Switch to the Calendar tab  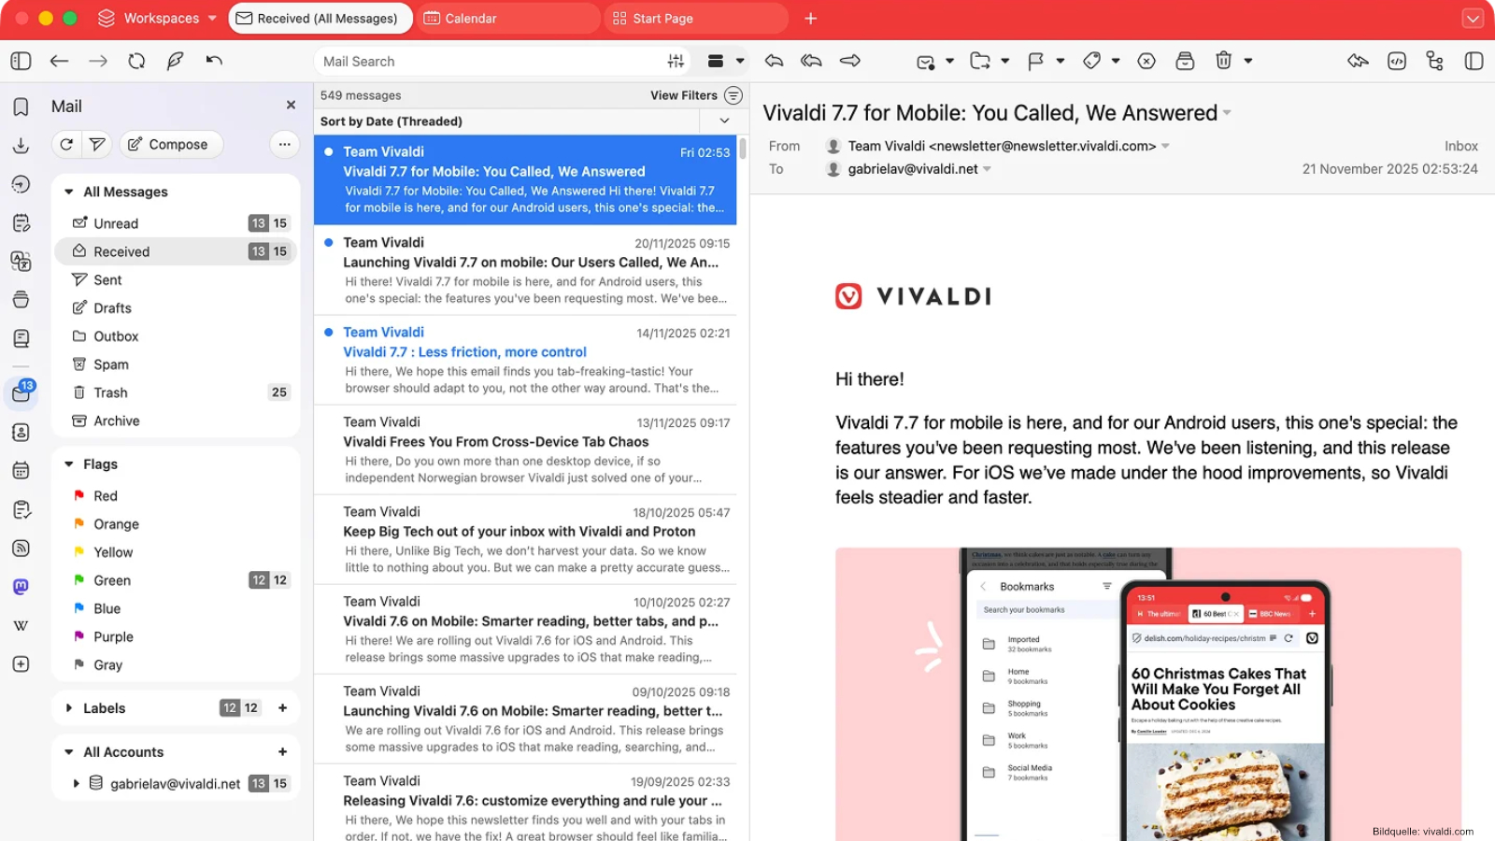click(x=507, y=18)
